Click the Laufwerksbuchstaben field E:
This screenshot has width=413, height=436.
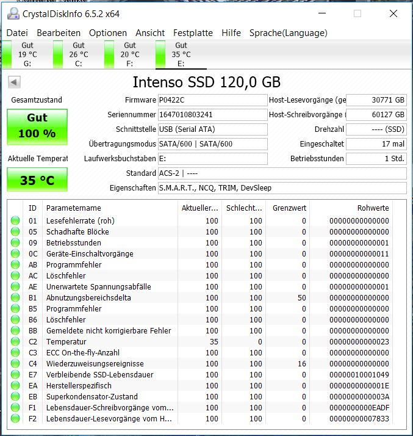[213, 159]
